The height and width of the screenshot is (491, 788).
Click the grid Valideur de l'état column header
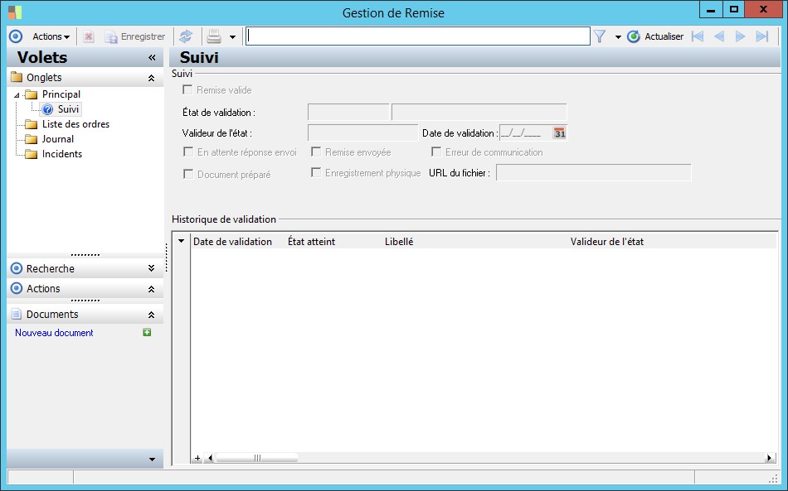click(607, 242)
